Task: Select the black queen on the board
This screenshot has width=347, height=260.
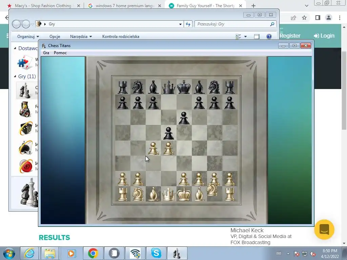Action: coord(169,87)
